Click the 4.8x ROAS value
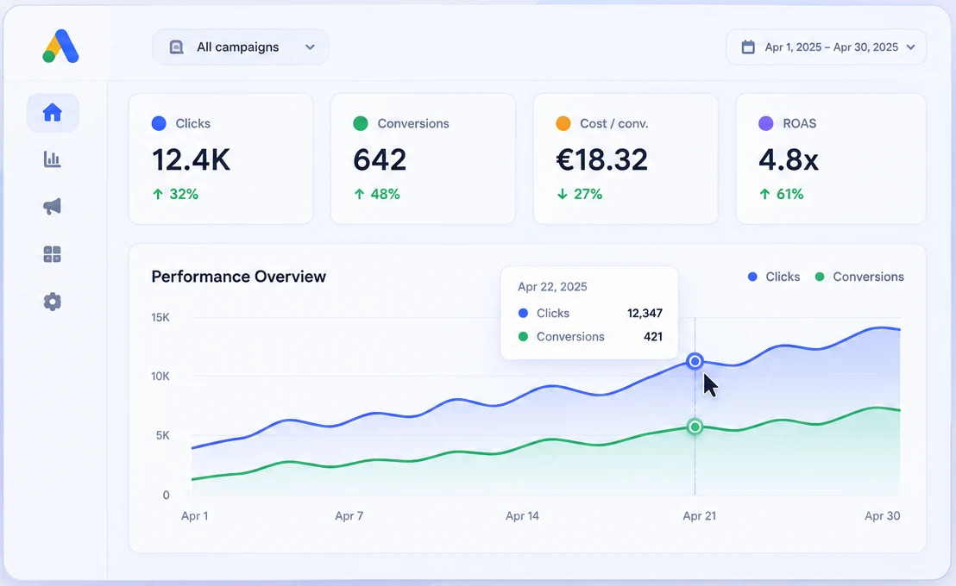The width and height of the screenshot is (956, 586). click(789, 159)
